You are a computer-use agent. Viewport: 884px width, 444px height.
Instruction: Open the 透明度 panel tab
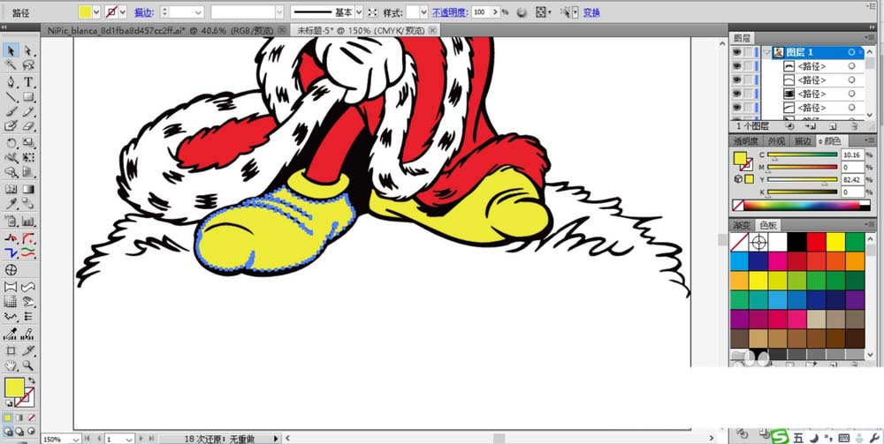pos(745,141)
